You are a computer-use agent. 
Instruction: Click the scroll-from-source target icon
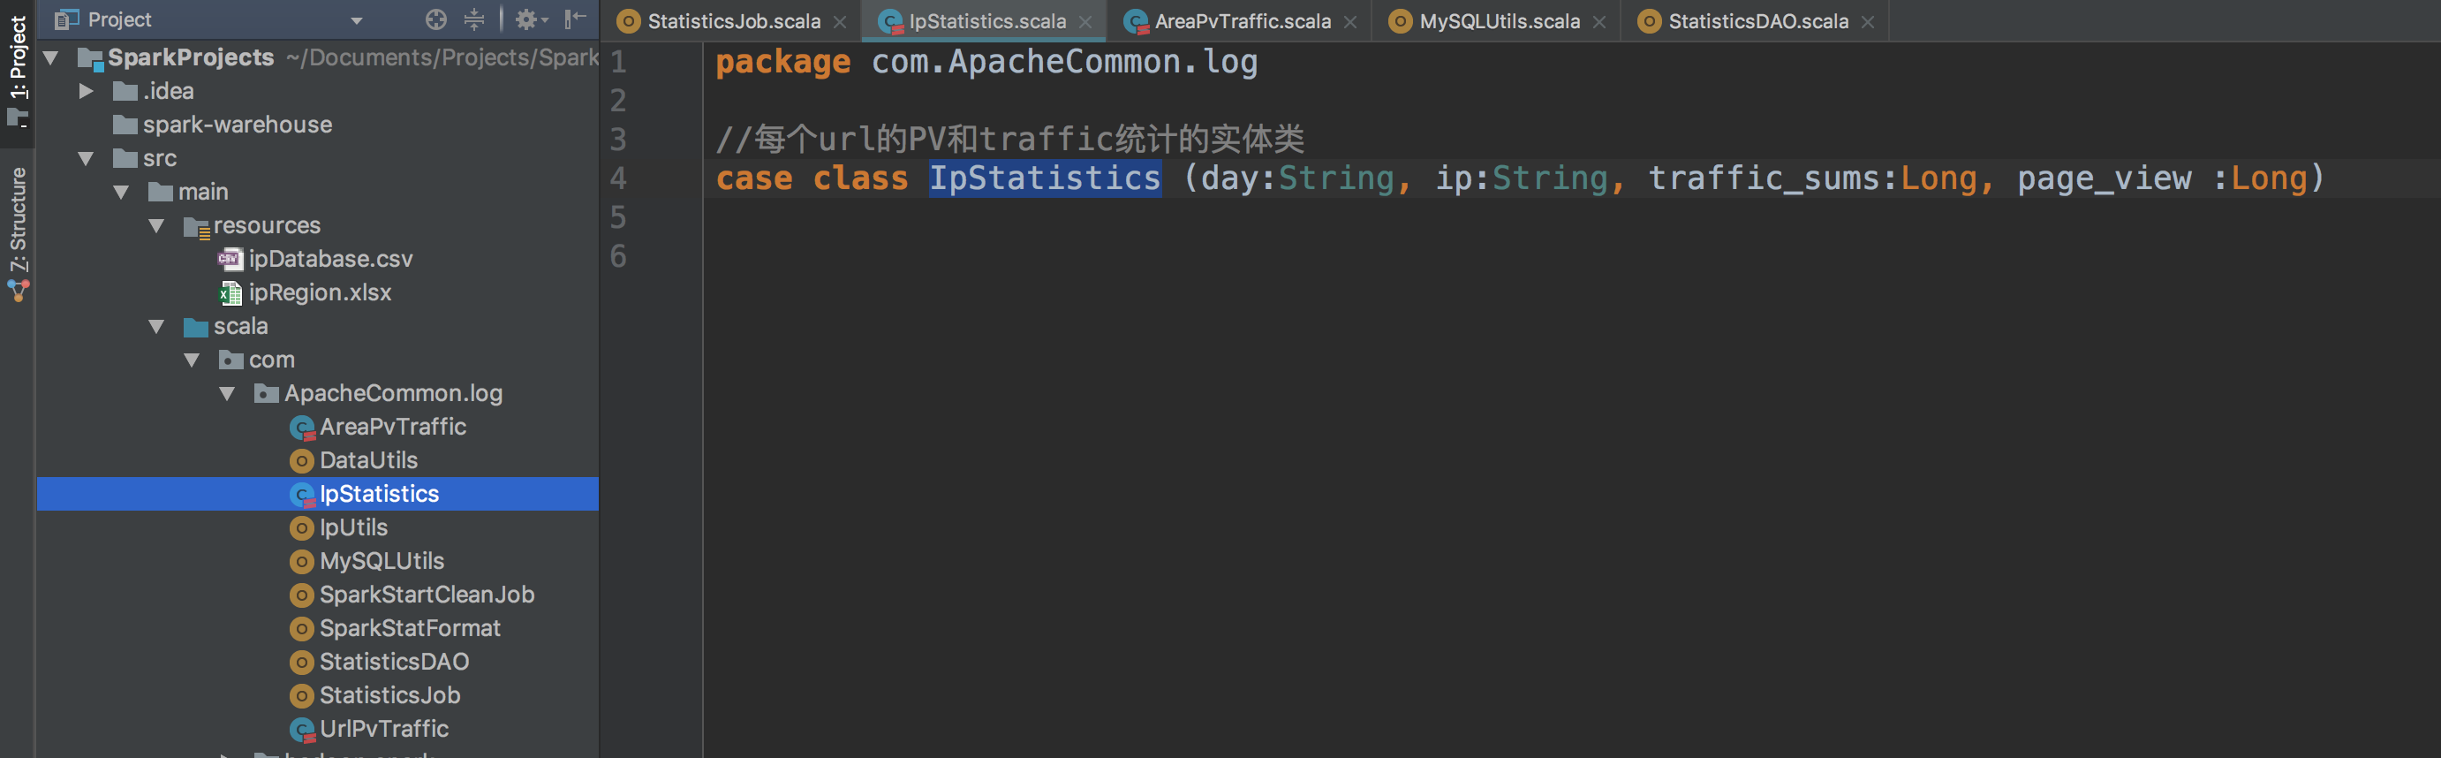tap(436, 20)
